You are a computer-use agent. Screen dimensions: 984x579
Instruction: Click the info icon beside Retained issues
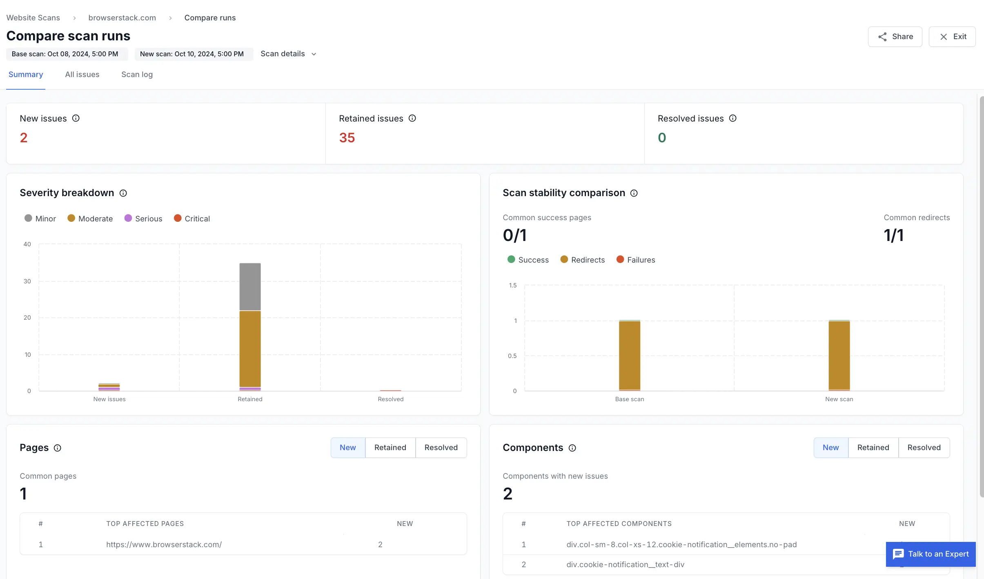(412, 118)
